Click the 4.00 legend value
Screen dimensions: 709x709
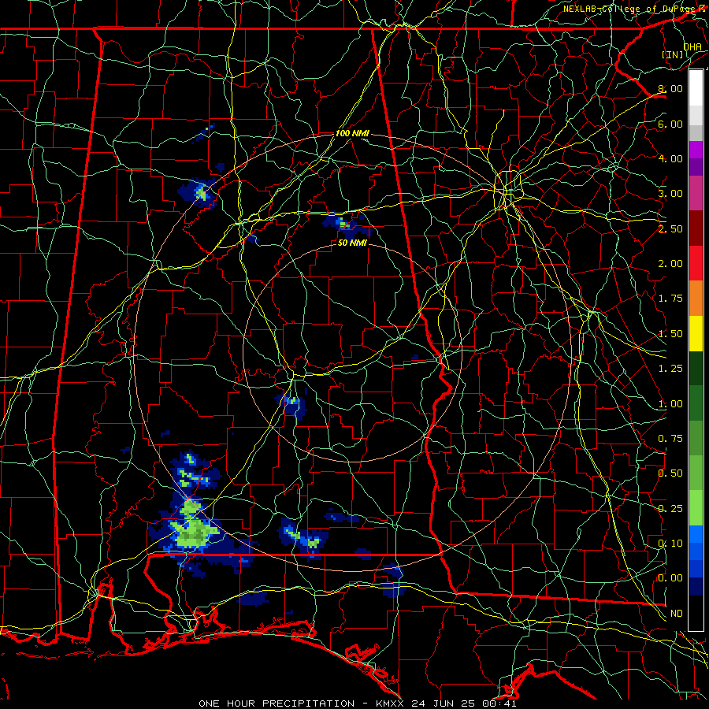coord(670,158)
